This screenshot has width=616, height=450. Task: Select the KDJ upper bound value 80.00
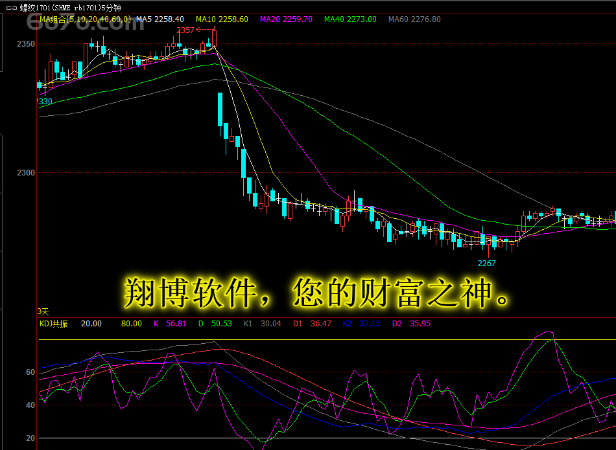click(131, 324)
